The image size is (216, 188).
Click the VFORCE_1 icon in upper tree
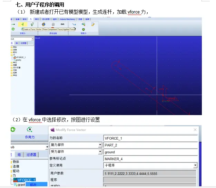14,57
